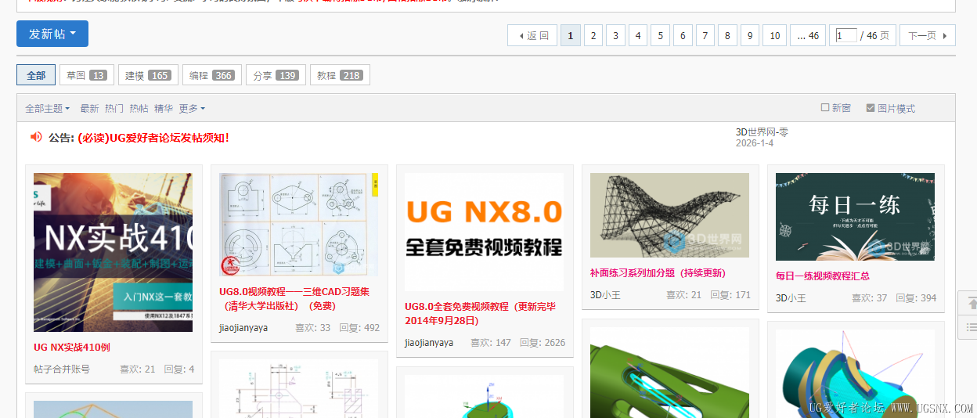The image size is (977, 418).
Task: Select the 教程 category tab
Action: click(340, 75)
